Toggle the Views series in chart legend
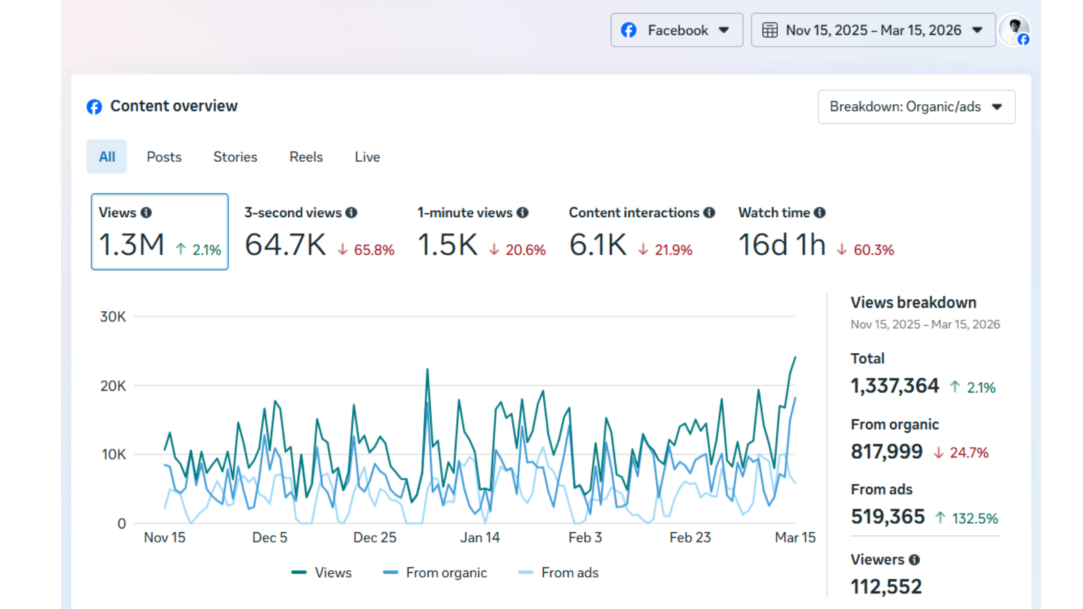The width and height of the screenshot is (1083, 609). pyautogui.click(x=322, y=572)
